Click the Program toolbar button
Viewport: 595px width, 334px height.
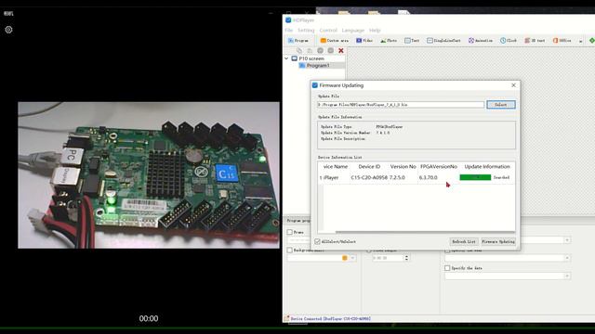tap(298, 40)
